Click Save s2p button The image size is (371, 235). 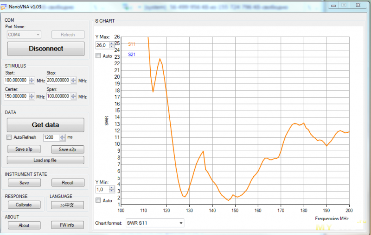click(x=67, y=149)
